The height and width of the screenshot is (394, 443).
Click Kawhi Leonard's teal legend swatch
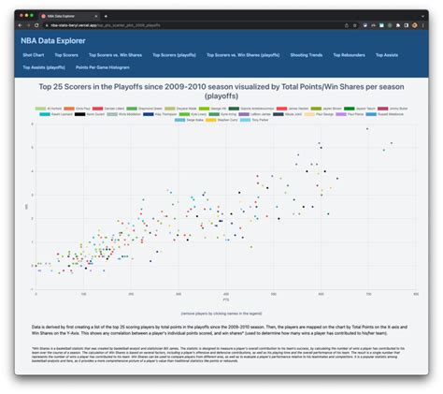tap(45, 114)
